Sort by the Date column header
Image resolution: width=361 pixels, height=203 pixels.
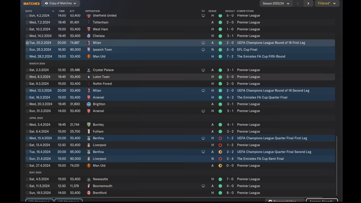tap(29, 11)
